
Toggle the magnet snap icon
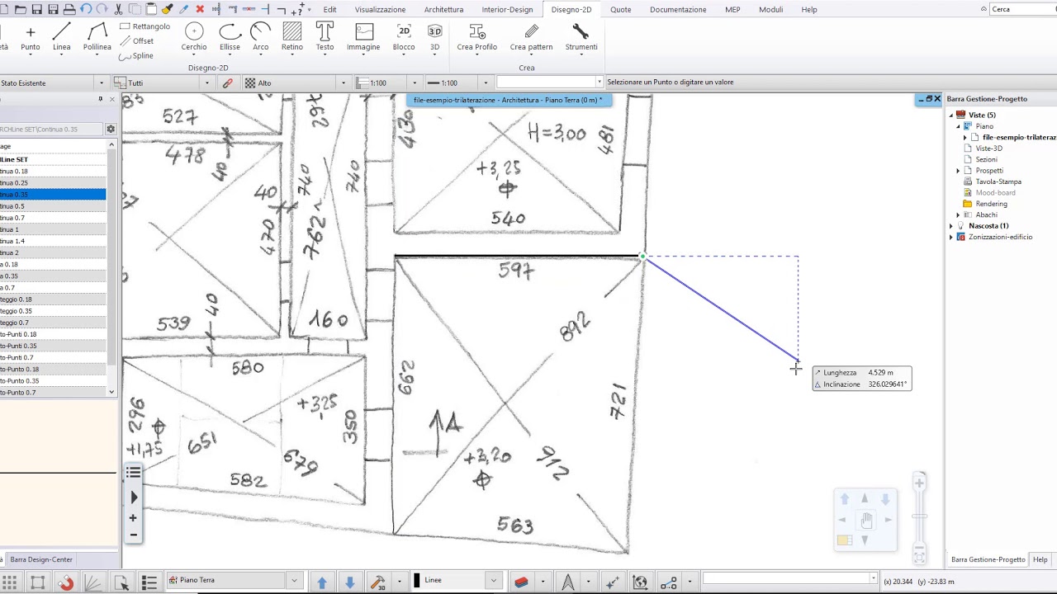click(66, 582)
